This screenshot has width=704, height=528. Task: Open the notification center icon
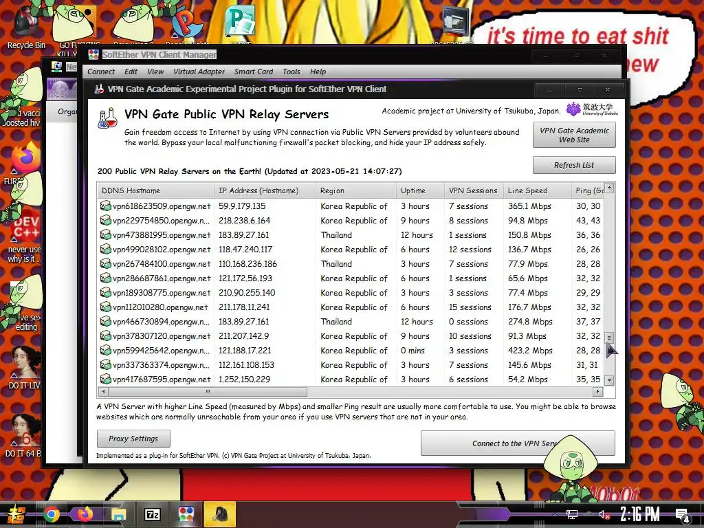tap(683, 516)
